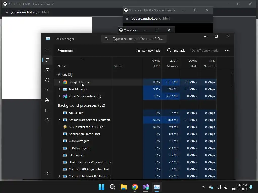Click OneDrive cloud icon in system tray
This screenshot has width=258, height=193.
point(211,187)
